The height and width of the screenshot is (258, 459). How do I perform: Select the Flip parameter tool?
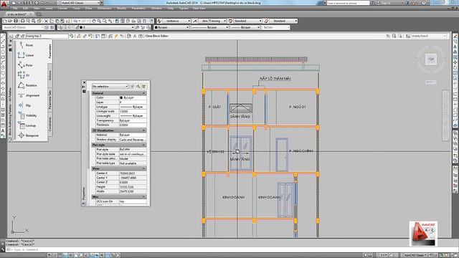point(24,105)
